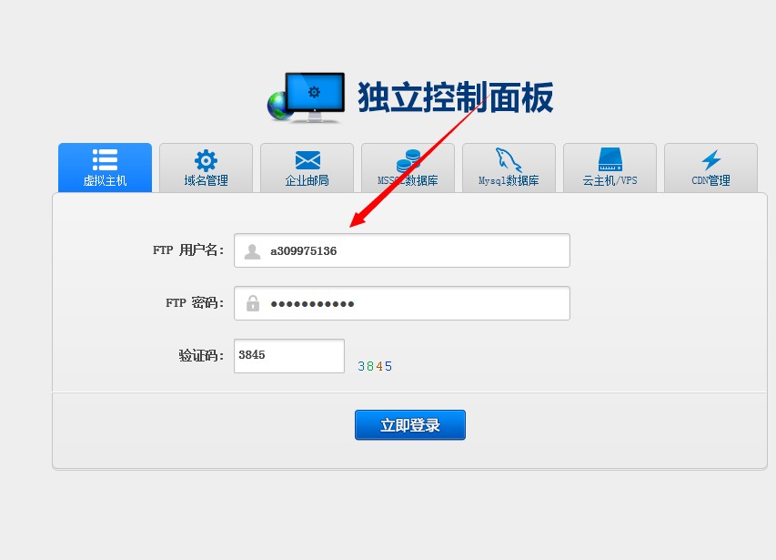The width and height of the screenshot is (776, 560).
Task: Click the 验证码 input box
Action: coord(289,356)
